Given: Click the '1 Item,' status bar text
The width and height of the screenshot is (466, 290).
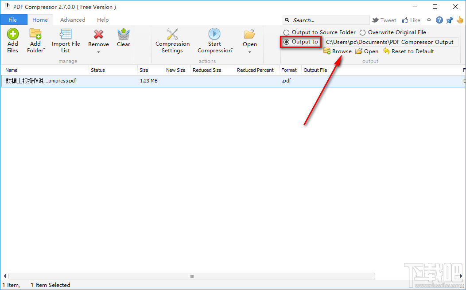Looking at the screenshot, I should [x=11, y=285].
